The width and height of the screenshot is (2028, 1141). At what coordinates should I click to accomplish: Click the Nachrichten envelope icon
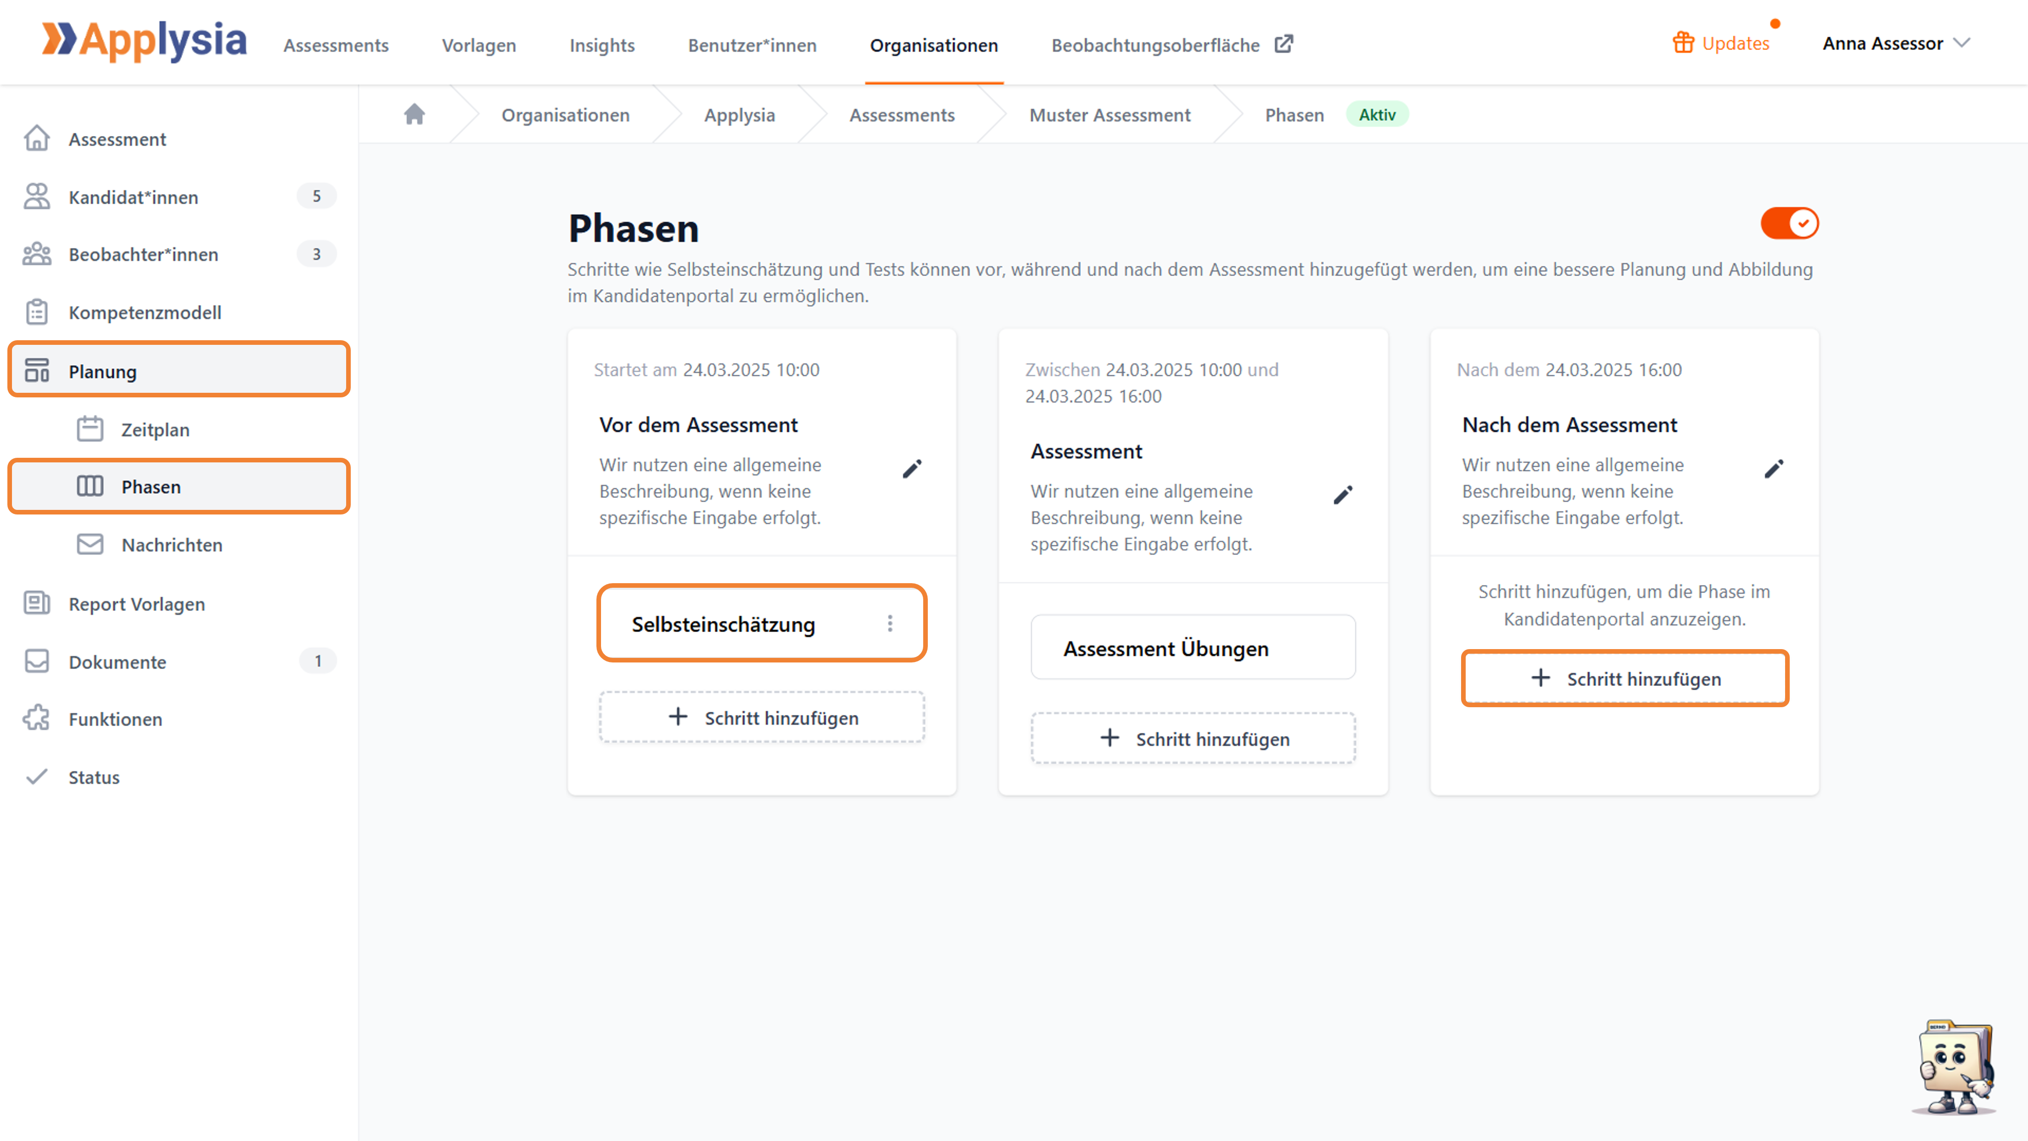90,544
